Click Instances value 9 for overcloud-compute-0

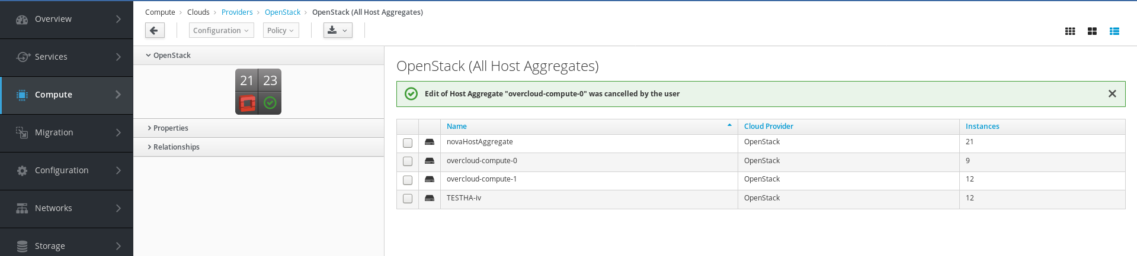pos(968,161)
